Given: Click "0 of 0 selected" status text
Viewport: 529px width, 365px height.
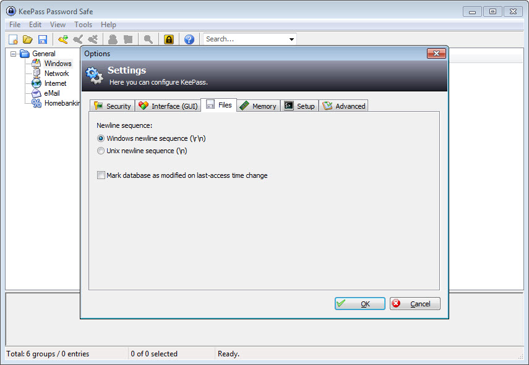Looking at the screenshot, I should coord(154,354).
